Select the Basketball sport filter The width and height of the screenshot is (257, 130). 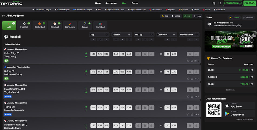[x=39, y=25]
